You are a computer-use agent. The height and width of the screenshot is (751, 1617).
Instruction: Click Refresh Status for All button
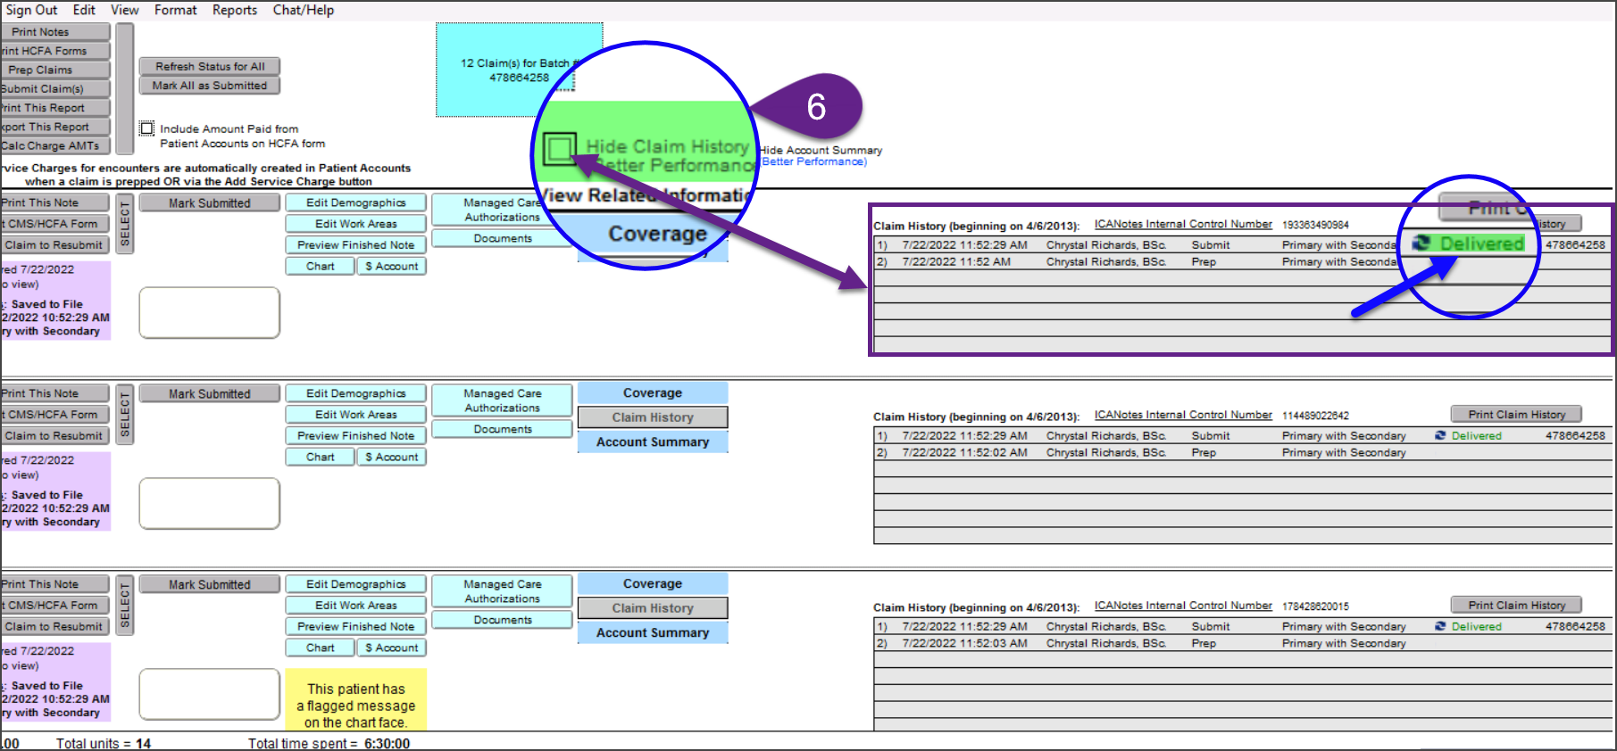(x=210, y=66)
